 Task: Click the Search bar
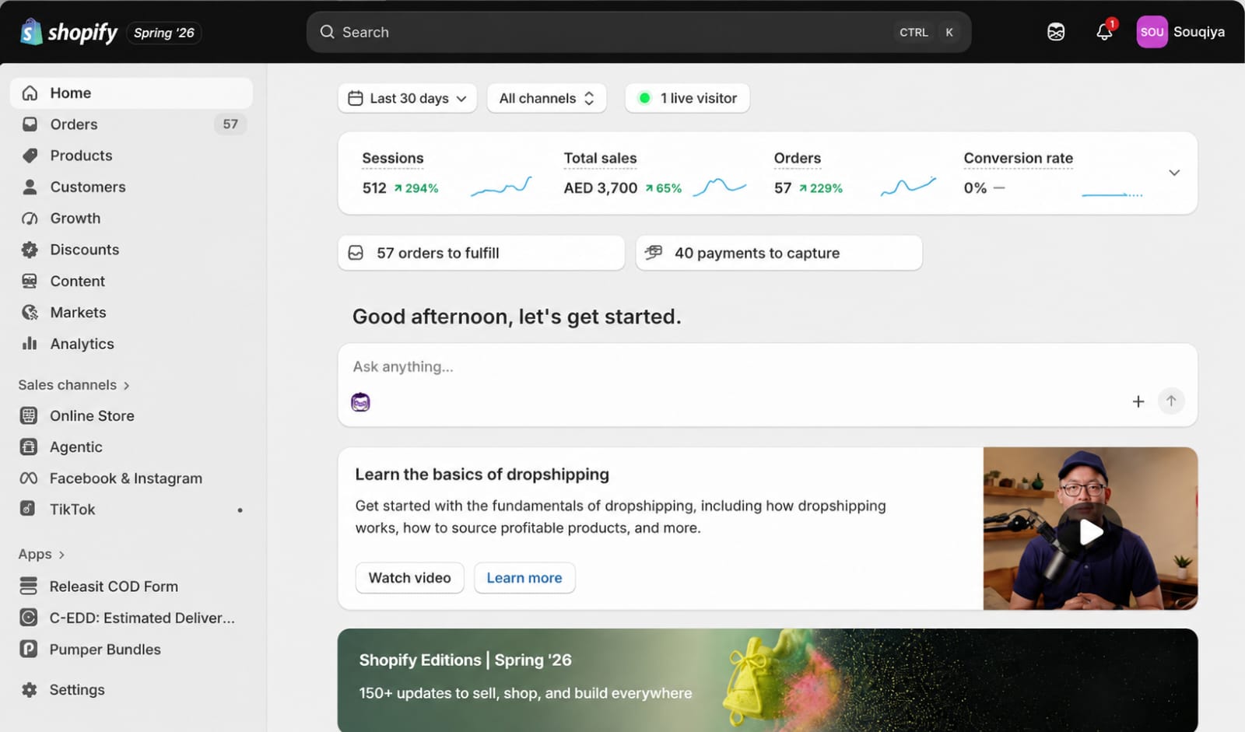pos(638,32)
